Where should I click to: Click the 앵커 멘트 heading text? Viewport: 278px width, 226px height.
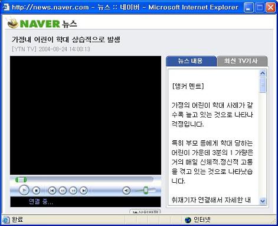188,86
